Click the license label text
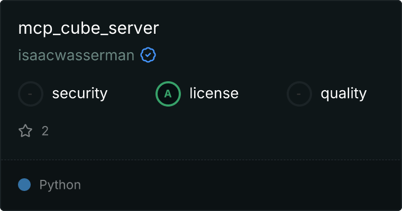This screenshot has width=402, height=211. pos(214,93)
